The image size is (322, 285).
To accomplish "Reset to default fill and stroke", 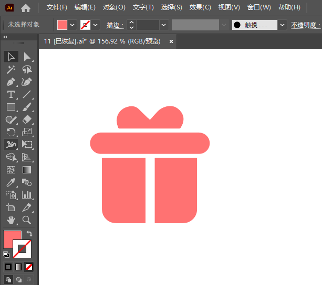I will pyautogui.click(x=6, y=255).
